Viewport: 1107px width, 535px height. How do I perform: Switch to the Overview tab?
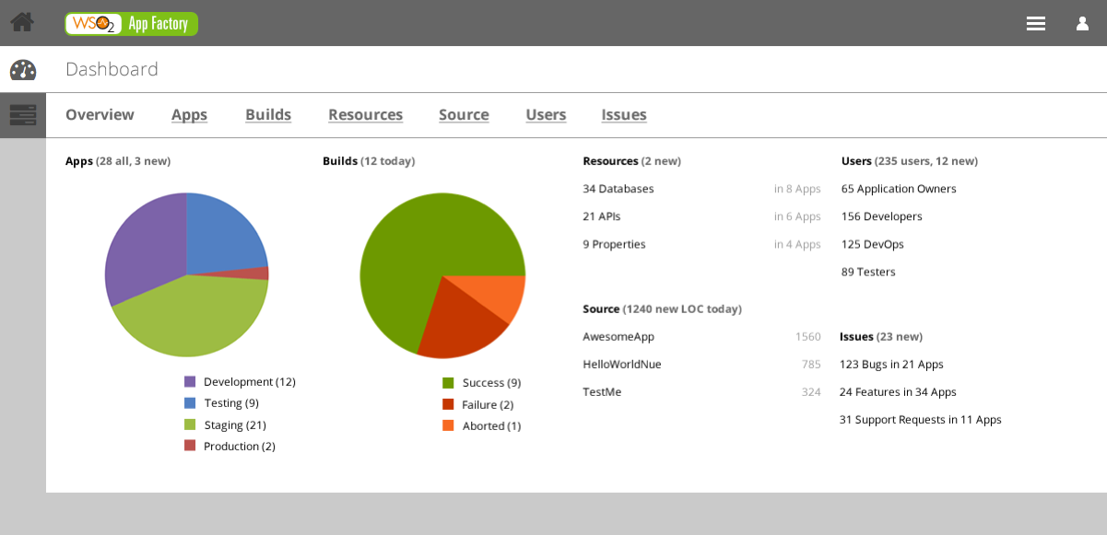[x=100, y=115]
